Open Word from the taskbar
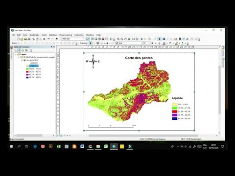The height and width of the screenshot is (176, 235). (x=82, y=146)
